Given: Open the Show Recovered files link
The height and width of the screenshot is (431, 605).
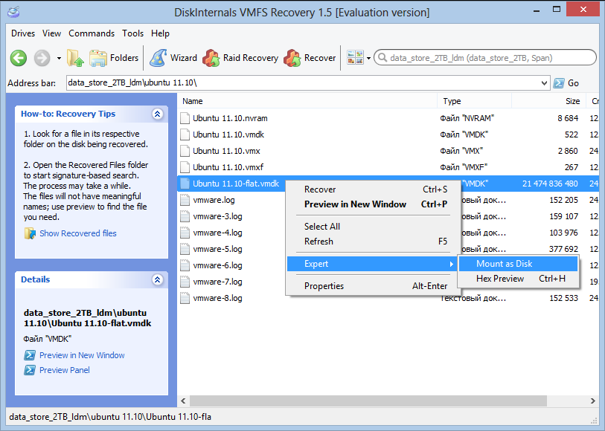Looking at the screenshot, I should click(77, 233).
